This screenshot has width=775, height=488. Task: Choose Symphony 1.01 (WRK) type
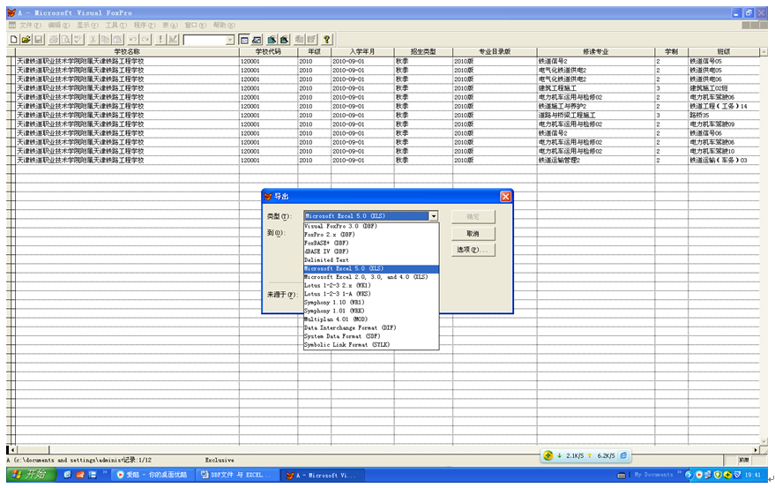coord(371,311)
